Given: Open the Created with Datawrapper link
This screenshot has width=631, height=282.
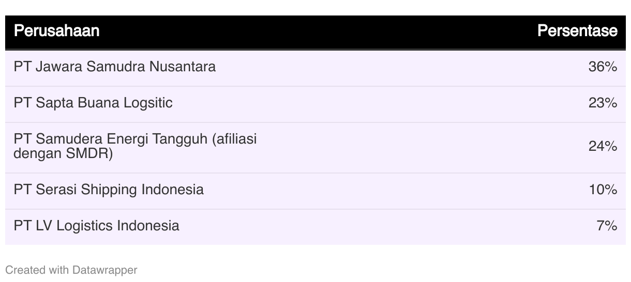Looking at the screenshot, I should [x=71, y=270].
